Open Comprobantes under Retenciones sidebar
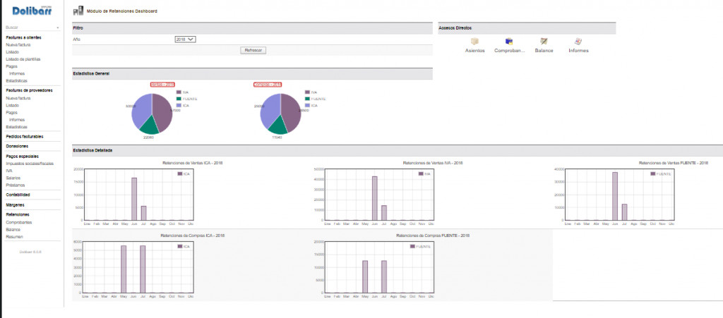This screenshot has height=318, width=723. pyautogui.click(x=20, y=222)
